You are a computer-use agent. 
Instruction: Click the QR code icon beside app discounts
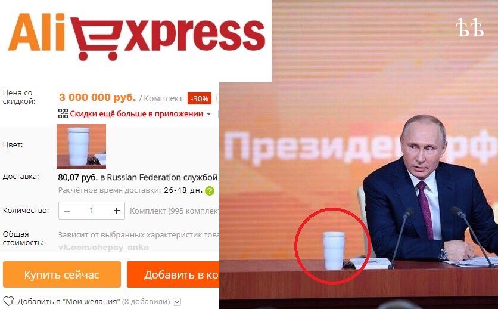click(x=63, y=113)
